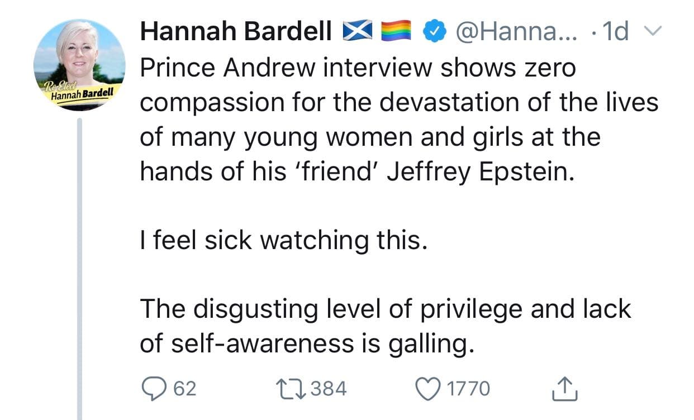Click the rainbow pride flag emoji

[x=396, y=32]
